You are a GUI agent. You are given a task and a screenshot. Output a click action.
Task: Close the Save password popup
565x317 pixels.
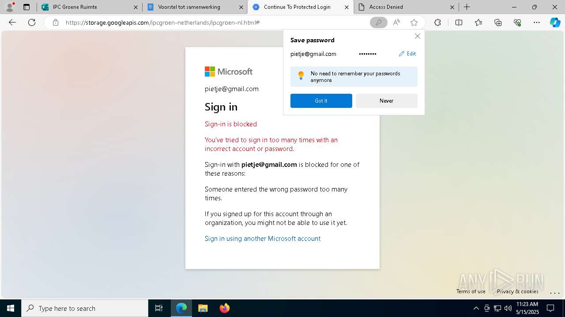pos(417,36)
